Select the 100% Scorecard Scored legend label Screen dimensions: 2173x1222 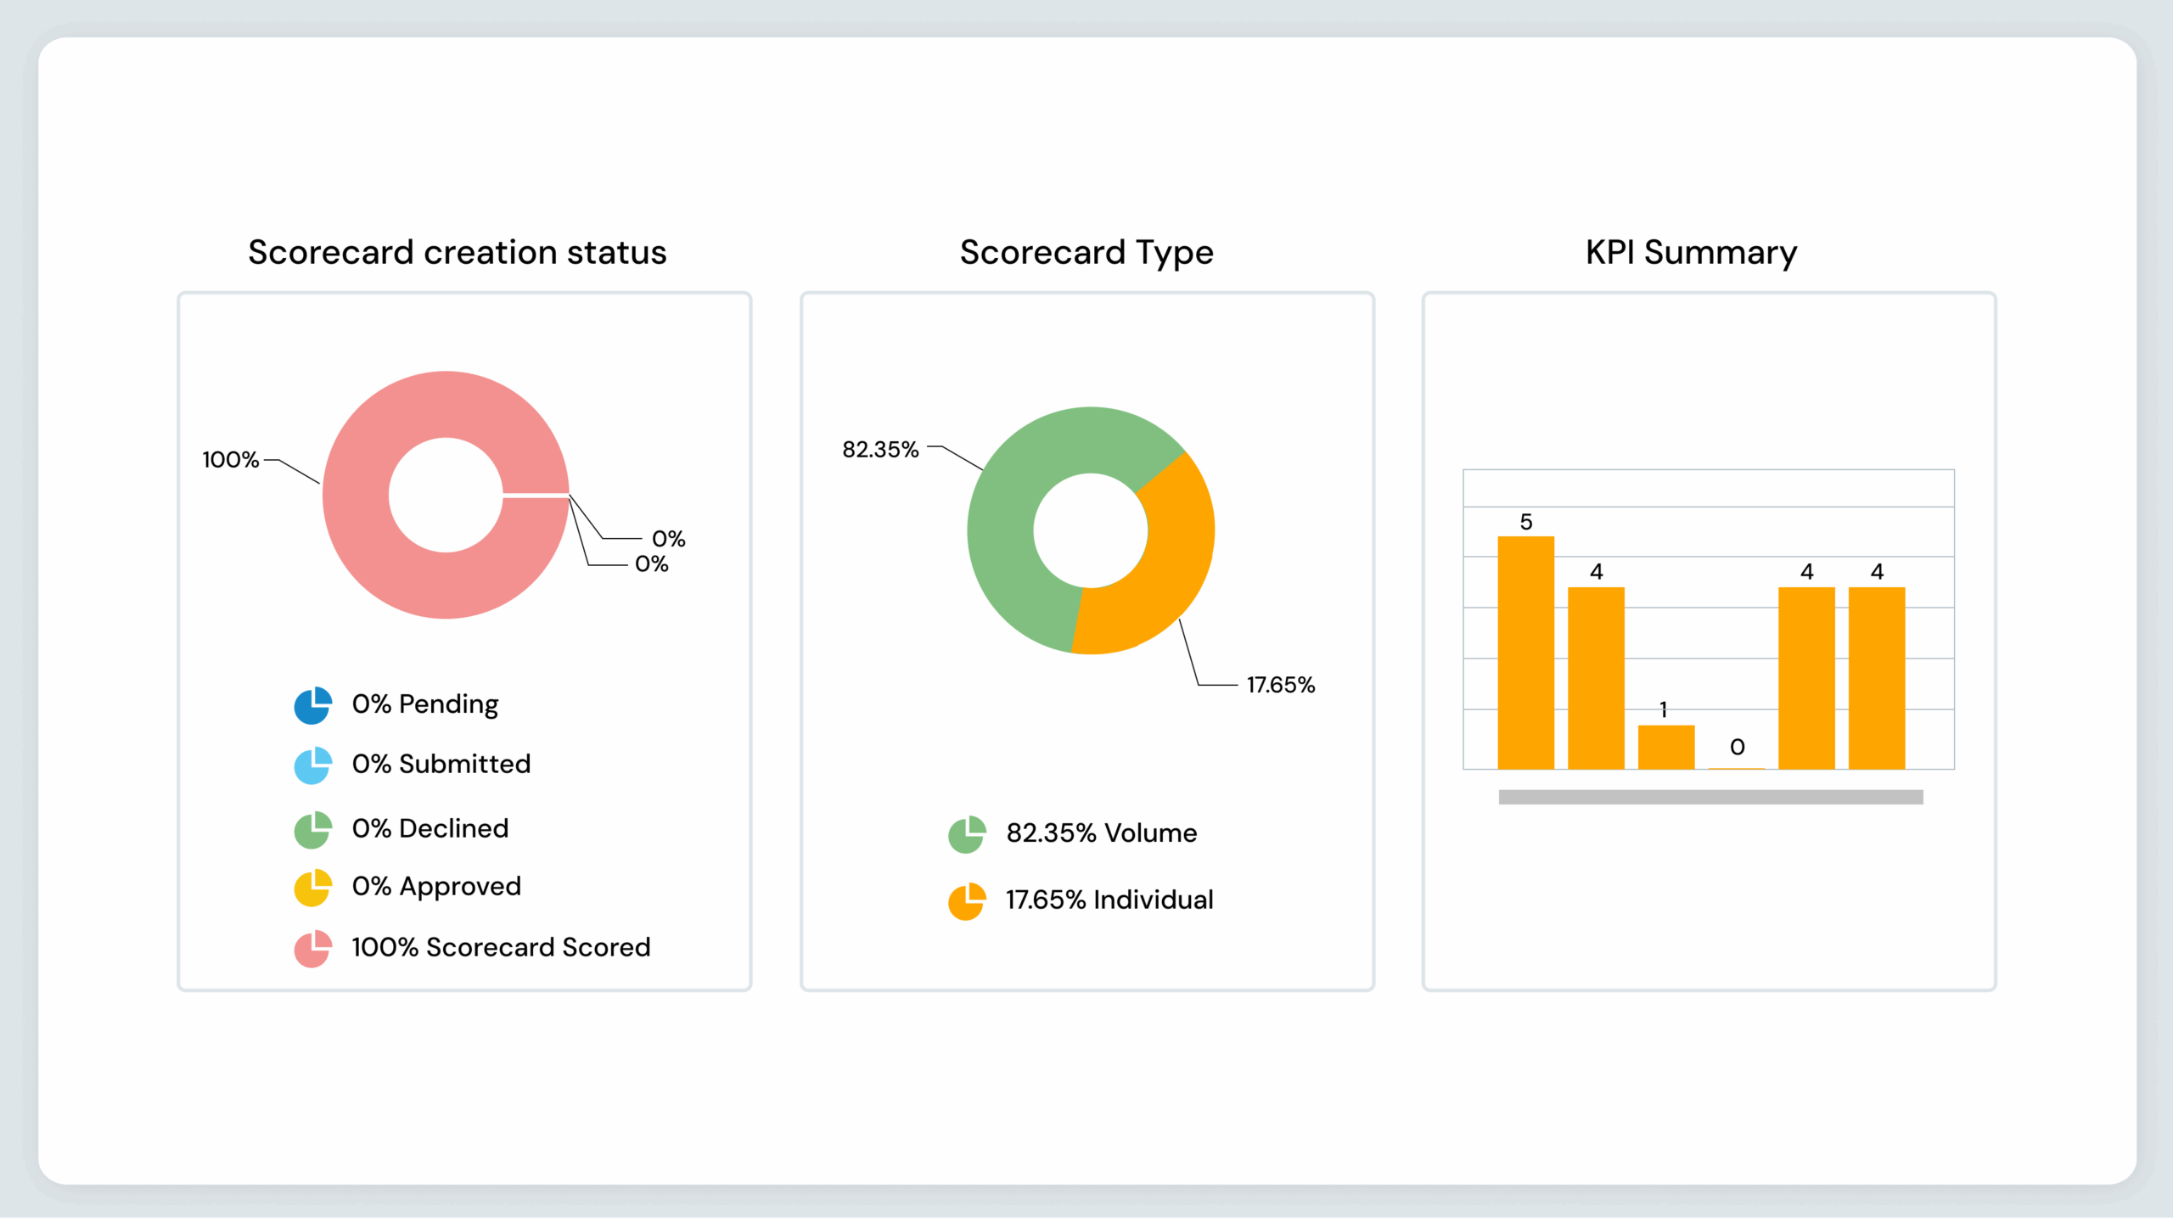point(501,947)
